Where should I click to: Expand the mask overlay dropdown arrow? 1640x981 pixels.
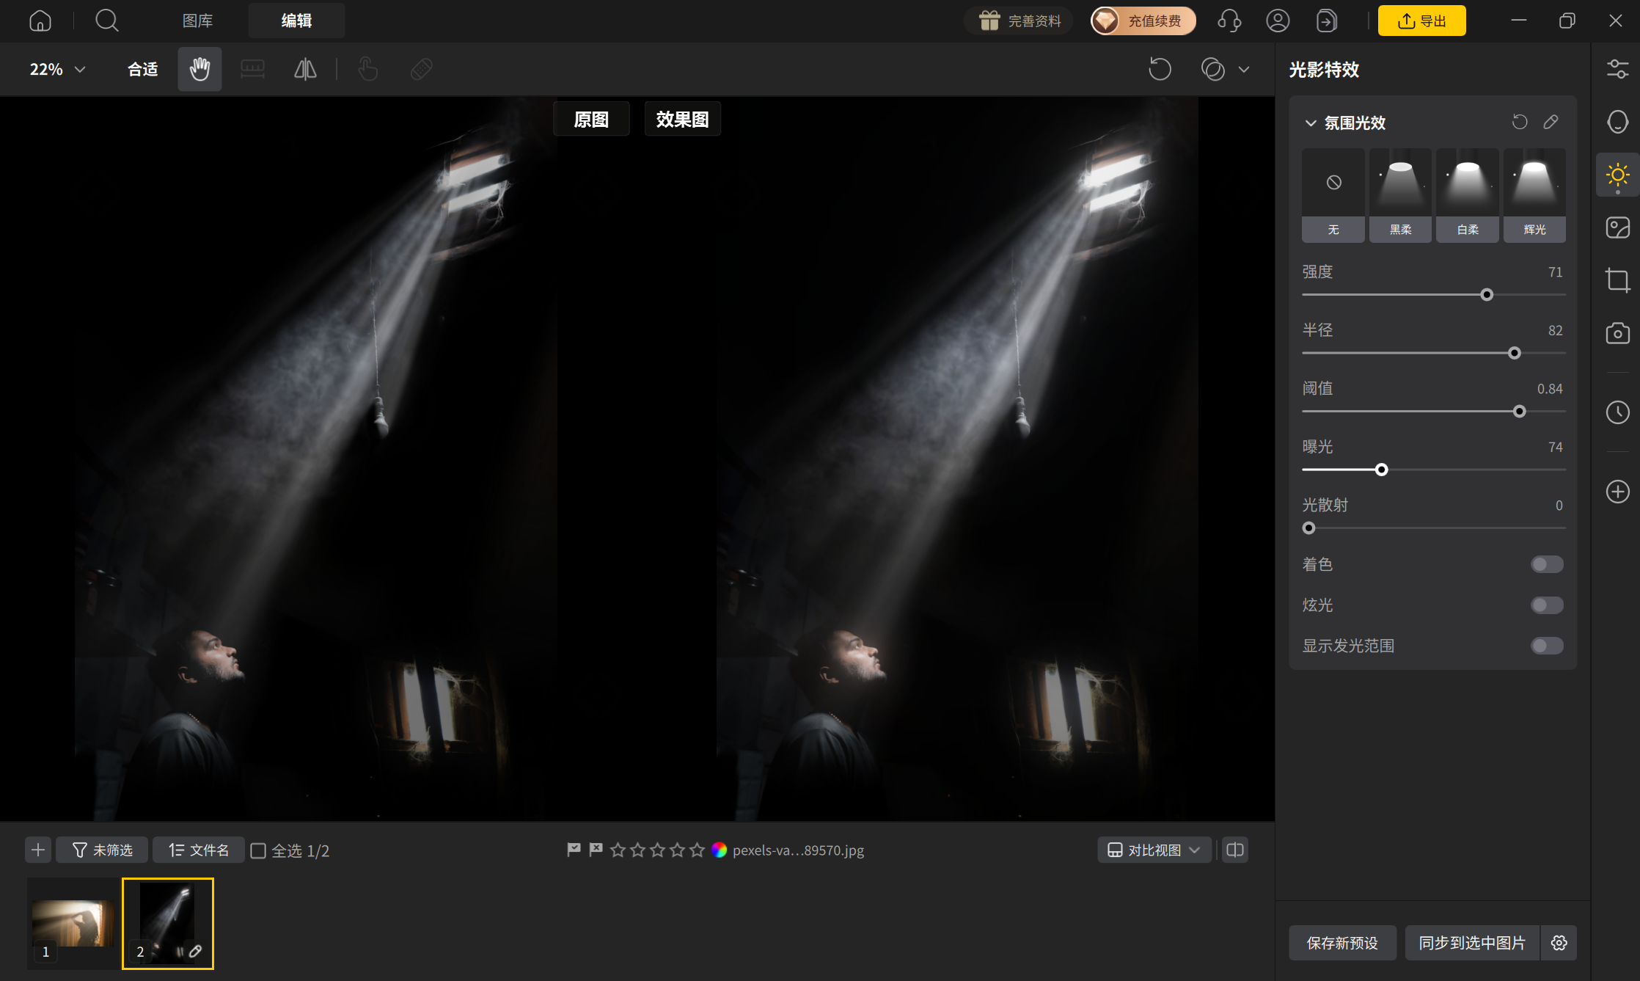(x=1244, y=70)
